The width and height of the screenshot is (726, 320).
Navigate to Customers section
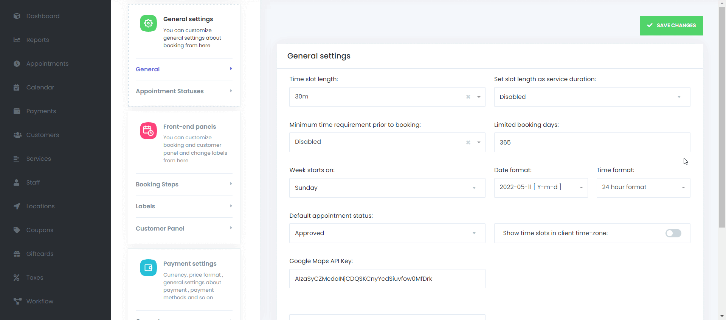click(x=42, y=135)
